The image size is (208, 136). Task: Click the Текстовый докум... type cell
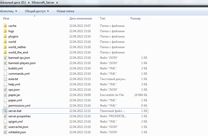pos(113,79)
